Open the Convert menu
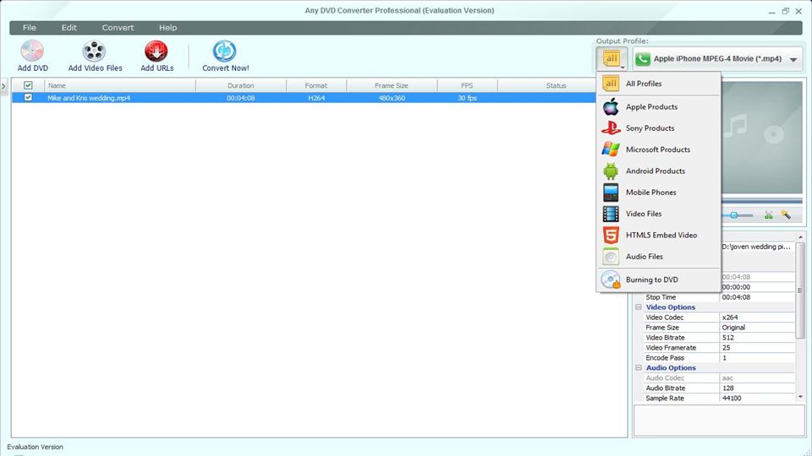Screen dimensions: 812x456 click(118, 28)
